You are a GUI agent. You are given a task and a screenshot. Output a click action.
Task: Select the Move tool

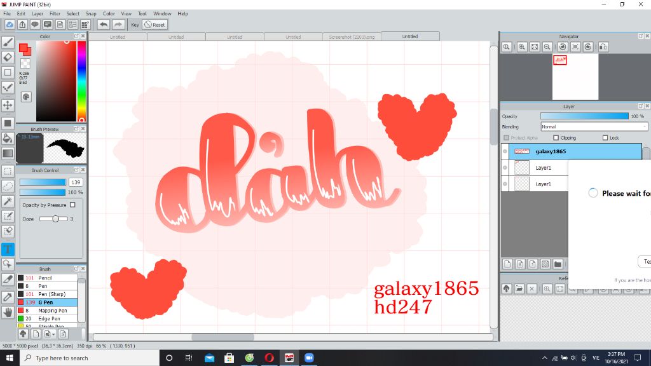pos(8,105)
